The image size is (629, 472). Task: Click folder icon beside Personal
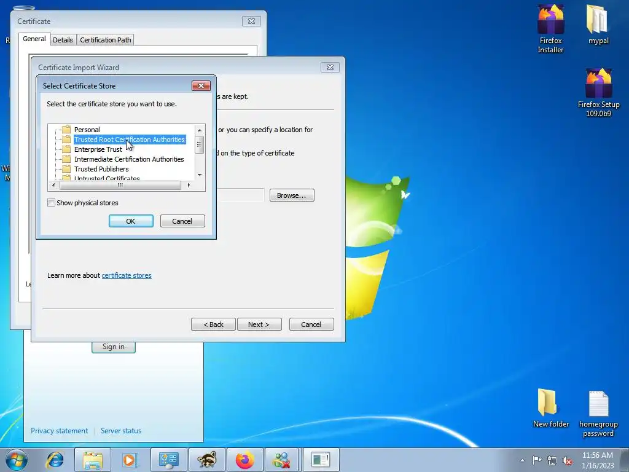pyautogui.click(x=66, y=130)
